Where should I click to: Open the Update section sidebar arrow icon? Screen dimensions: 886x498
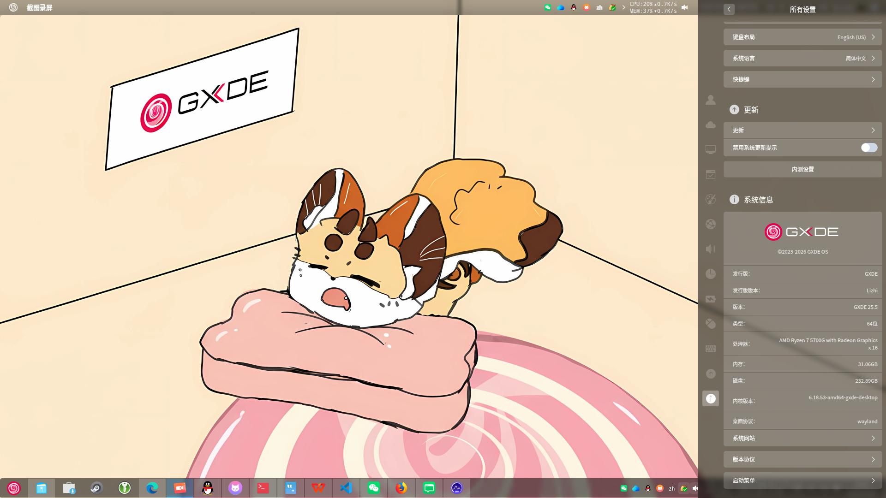tap(711, 373)
